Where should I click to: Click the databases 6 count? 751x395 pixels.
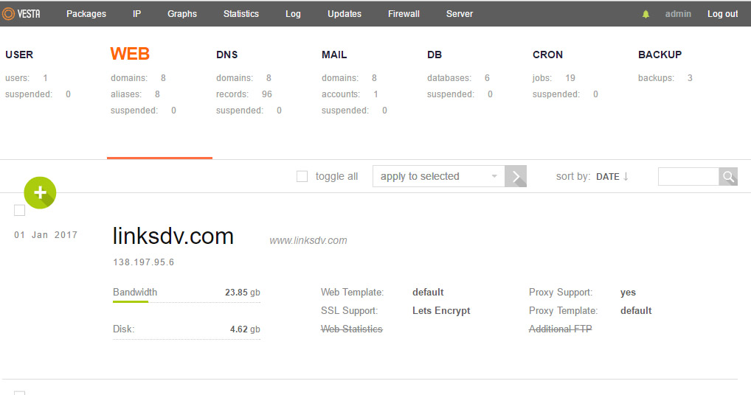coord(487,78)
